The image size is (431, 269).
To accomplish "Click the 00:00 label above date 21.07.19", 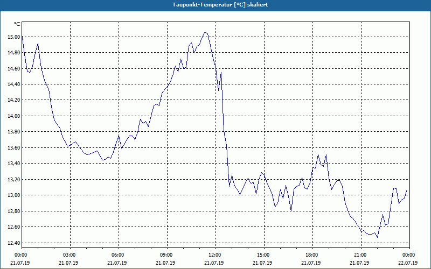I will pos(21,255).
